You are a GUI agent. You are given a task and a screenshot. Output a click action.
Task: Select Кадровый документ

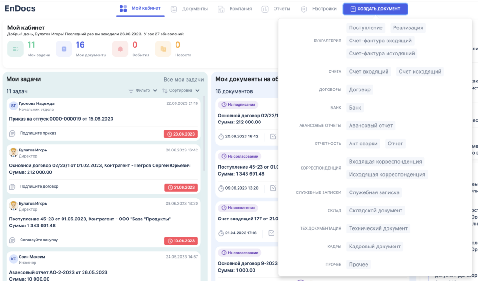pos(375,247)
